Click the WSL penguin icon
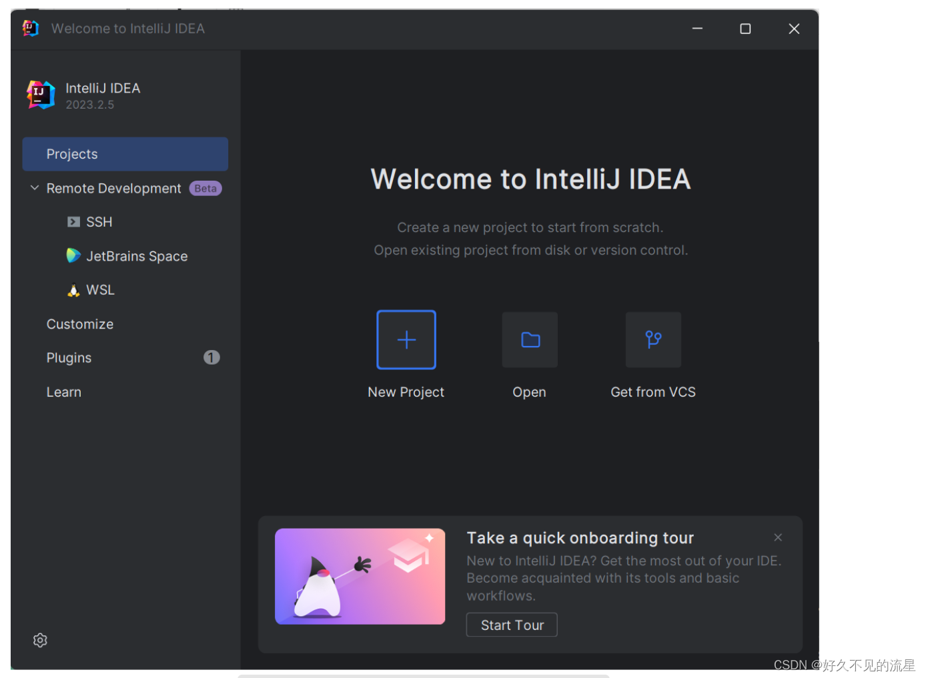Viewport: 926px width, 678px height. click(x=73, y=290)
